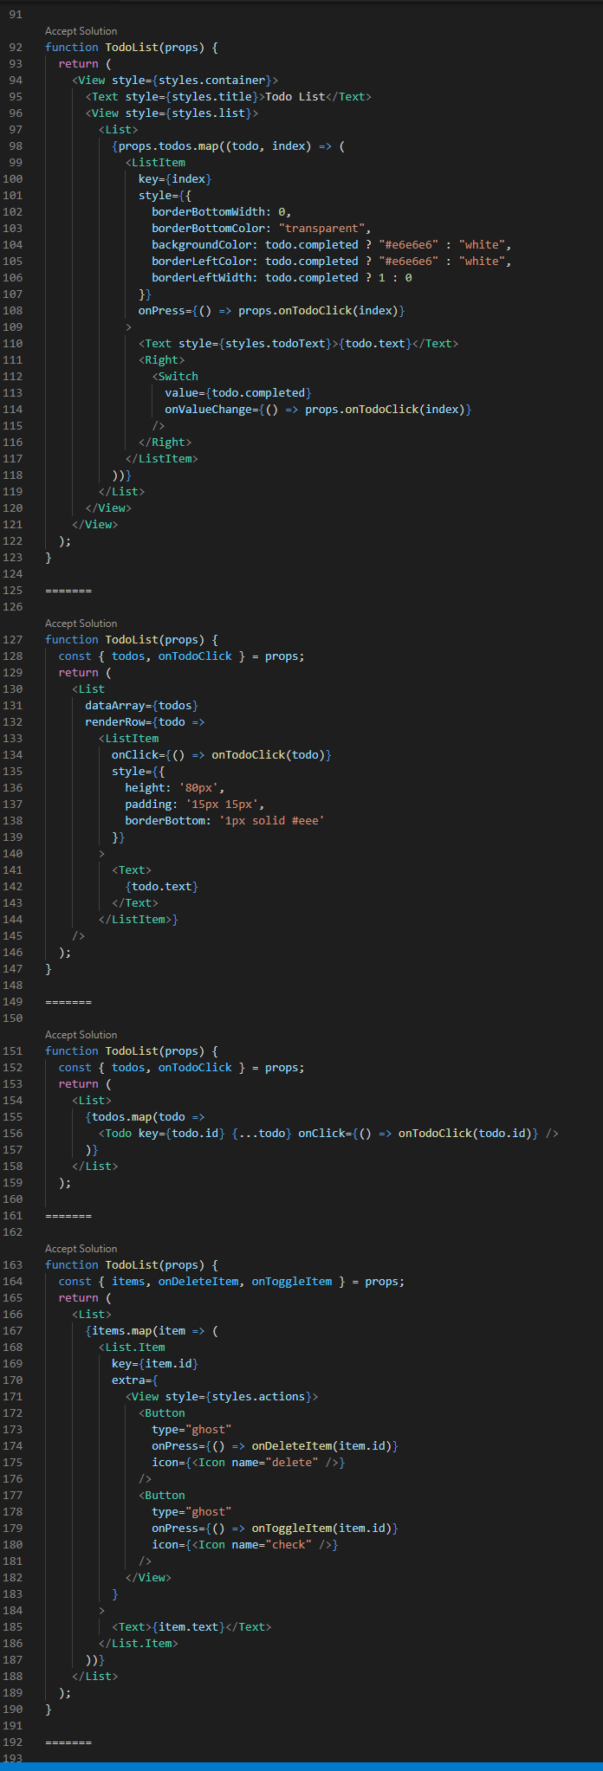Click the ======= separator on line 161
Image resolution: width=603 pixels, height=1771 pixels.
68,1216
